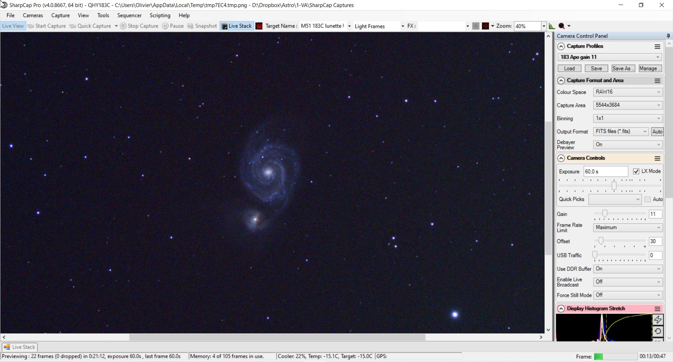Image resolution: width=673 pixels, height=362 pixels.
Task: Click the Quick Capture toolbar button
Action: click(90, 26)
